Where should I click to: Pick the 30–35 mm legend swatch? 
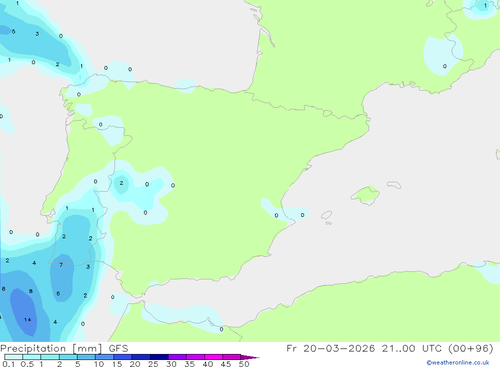point(177,357)
